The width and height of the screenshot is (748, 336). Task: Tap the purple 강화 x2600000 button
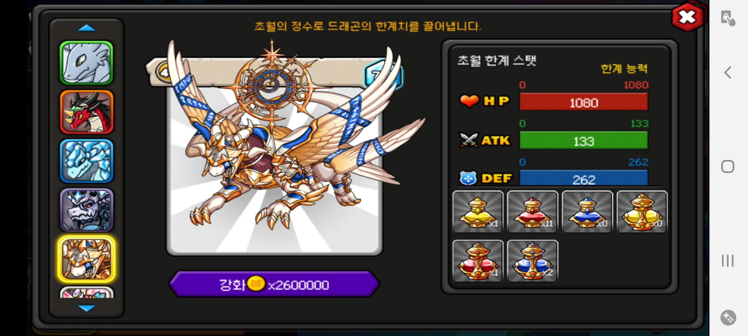coord(274,284)
